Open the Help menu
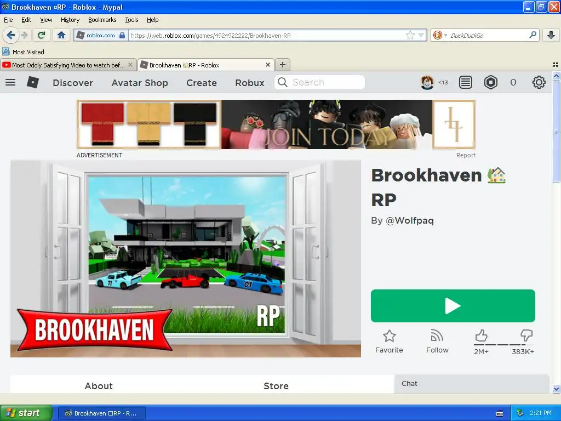 click(x=152, y=20)
